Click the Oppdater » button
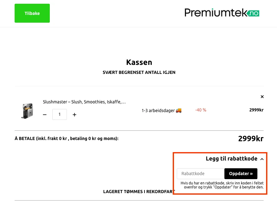The image size is (277, 208). [x=241, y=174]
